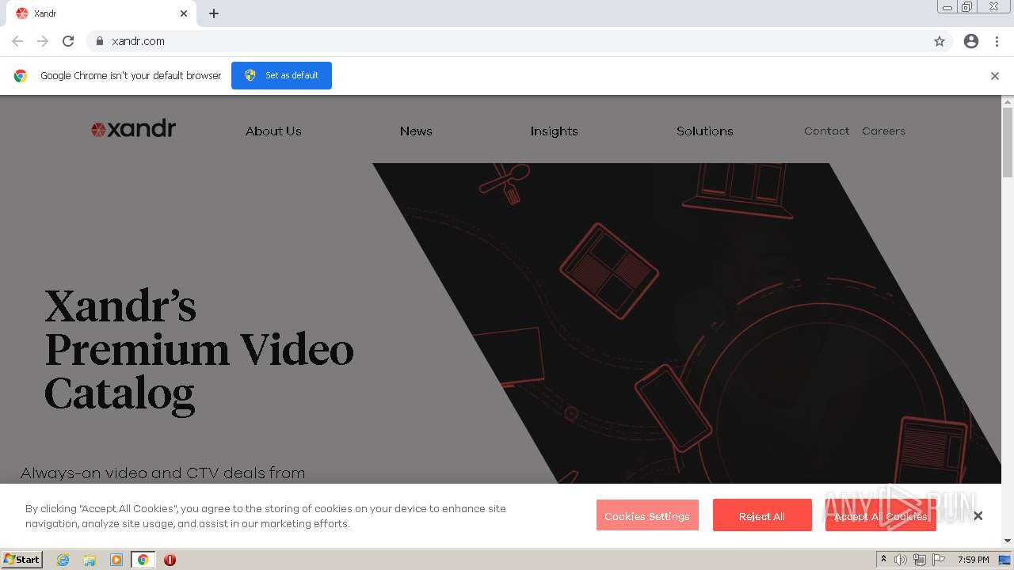
Task: Click the padlock site info icon
Action: tap(99, 41)
